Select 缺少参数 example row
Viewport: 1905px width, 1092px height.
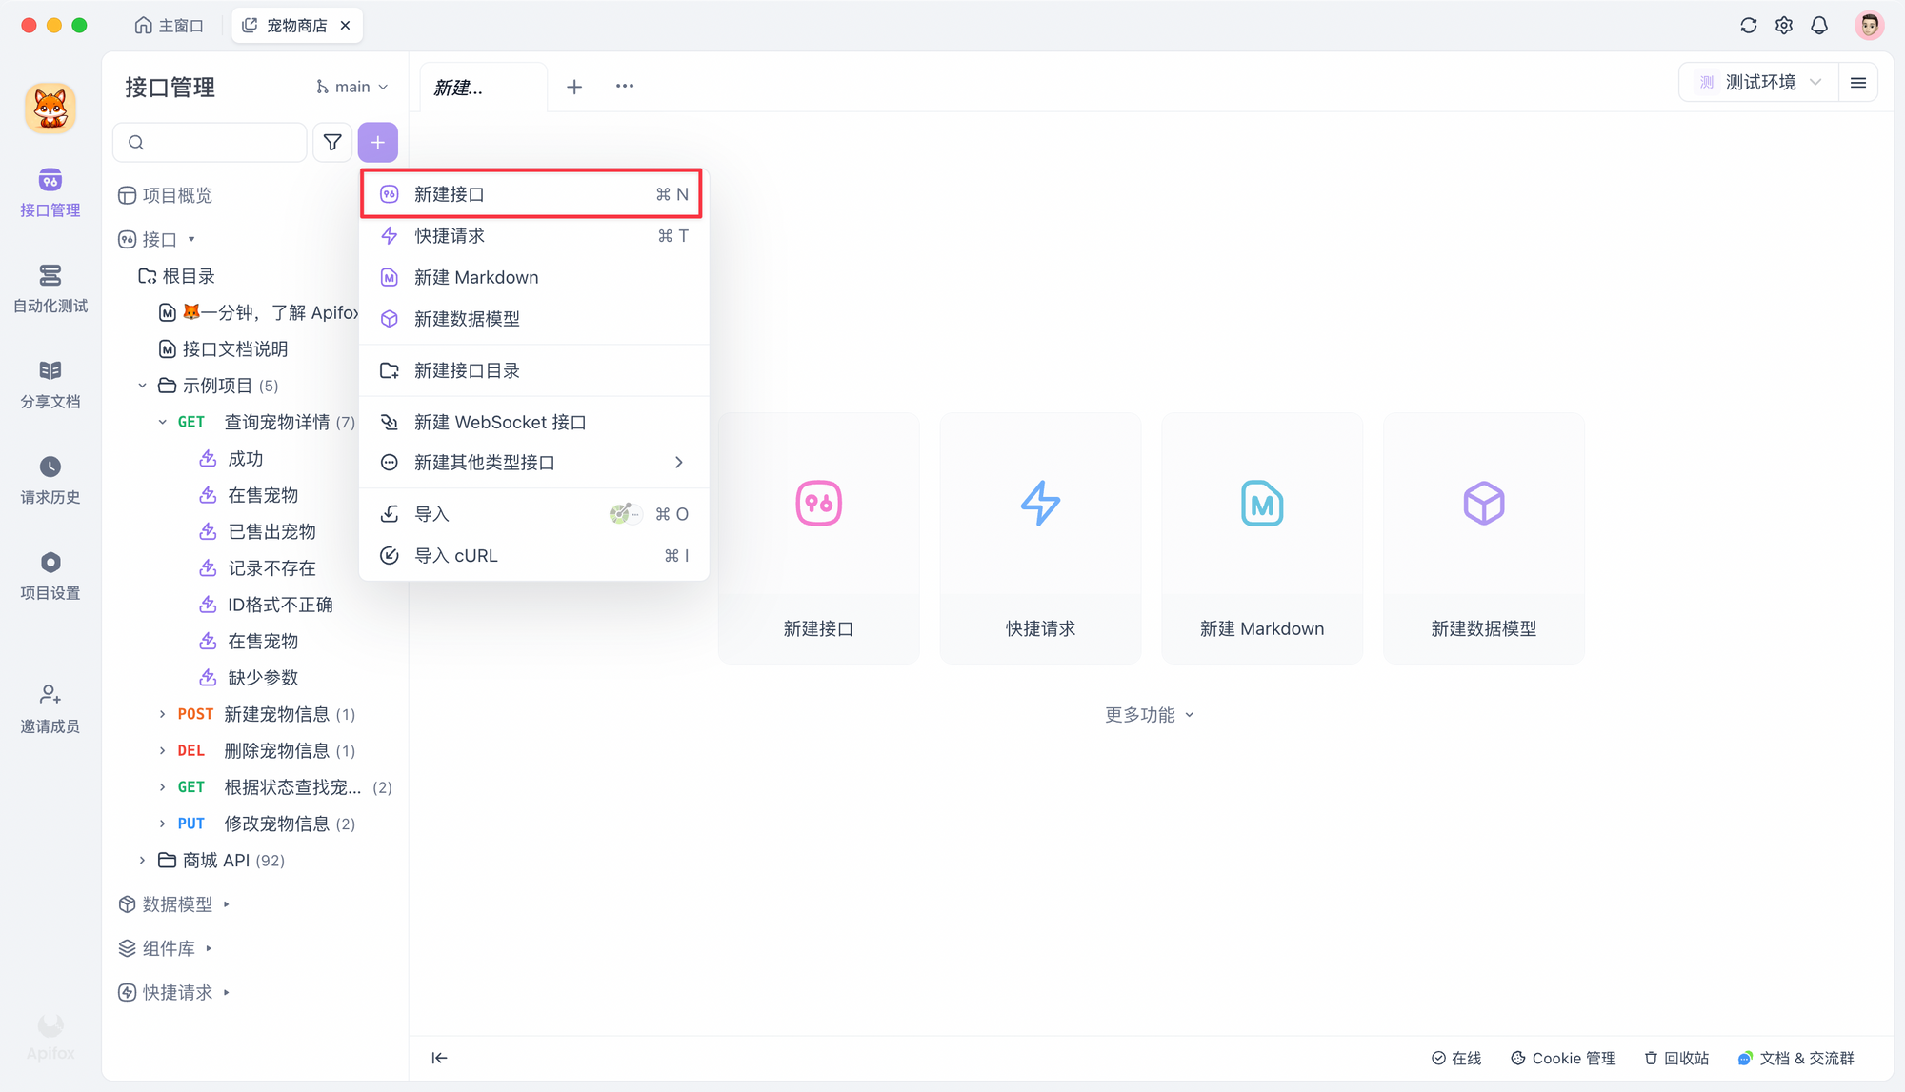pos(249,678)
